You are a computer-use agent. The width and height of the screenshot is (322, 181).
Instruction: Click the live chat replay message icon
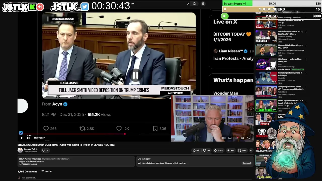[x=139, y=163]
